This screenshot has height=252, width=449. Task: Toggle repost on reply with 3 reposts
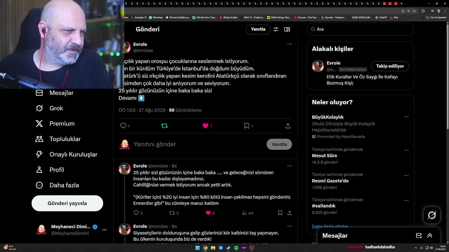pos(172,213)
